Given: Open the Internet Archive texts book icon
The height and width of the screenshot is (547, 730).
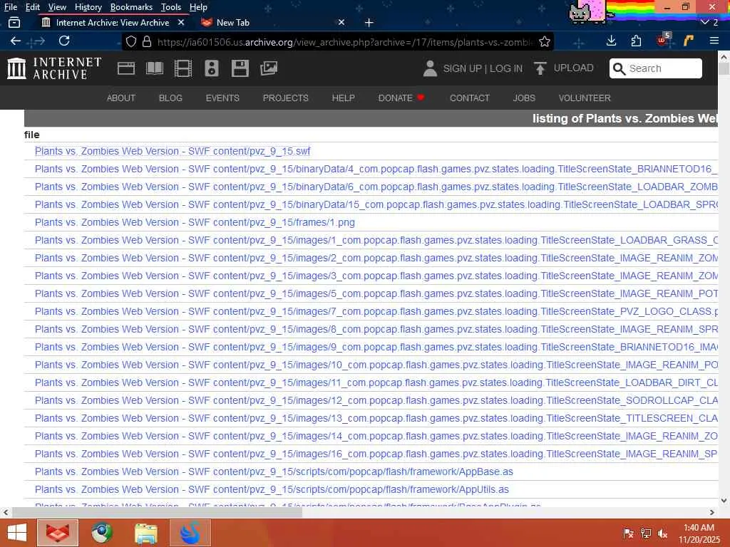Looking at the screenshot, I should [155, 68].
